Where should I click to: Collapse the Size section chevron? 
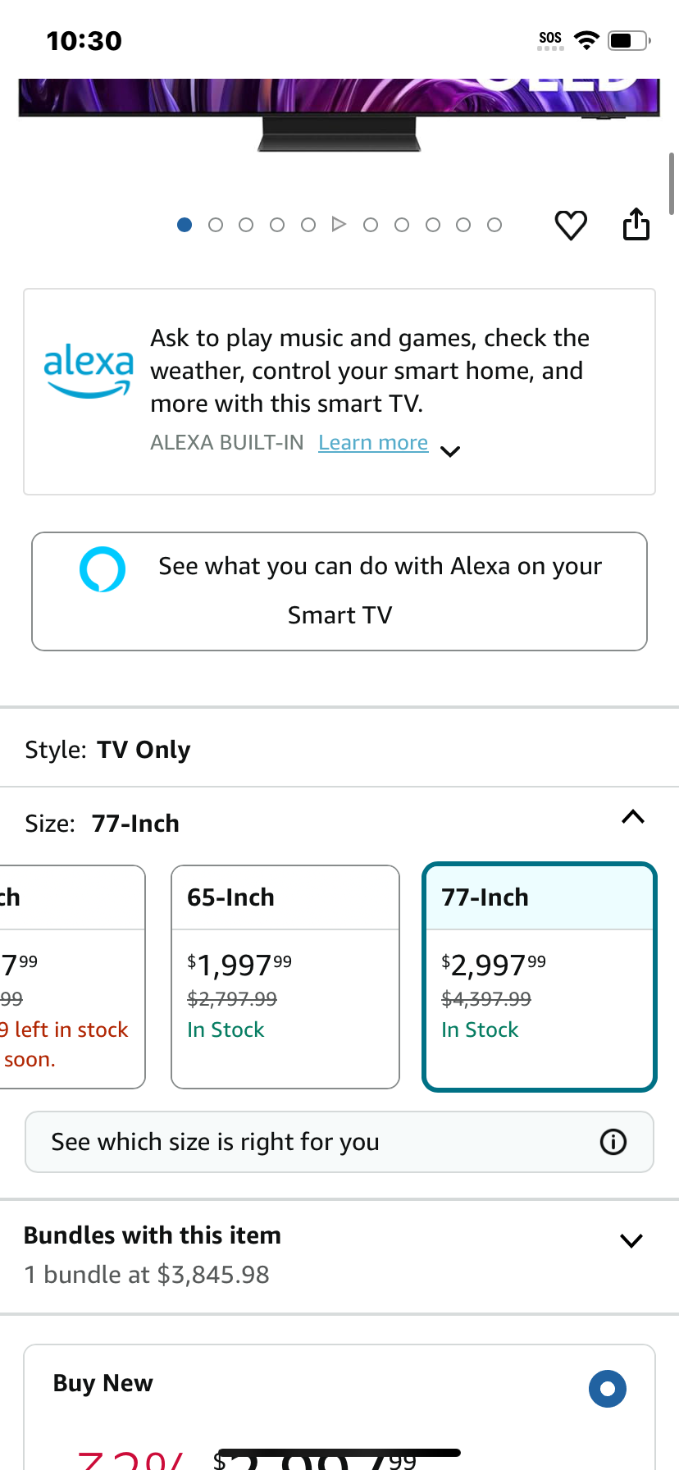[633, 817]
